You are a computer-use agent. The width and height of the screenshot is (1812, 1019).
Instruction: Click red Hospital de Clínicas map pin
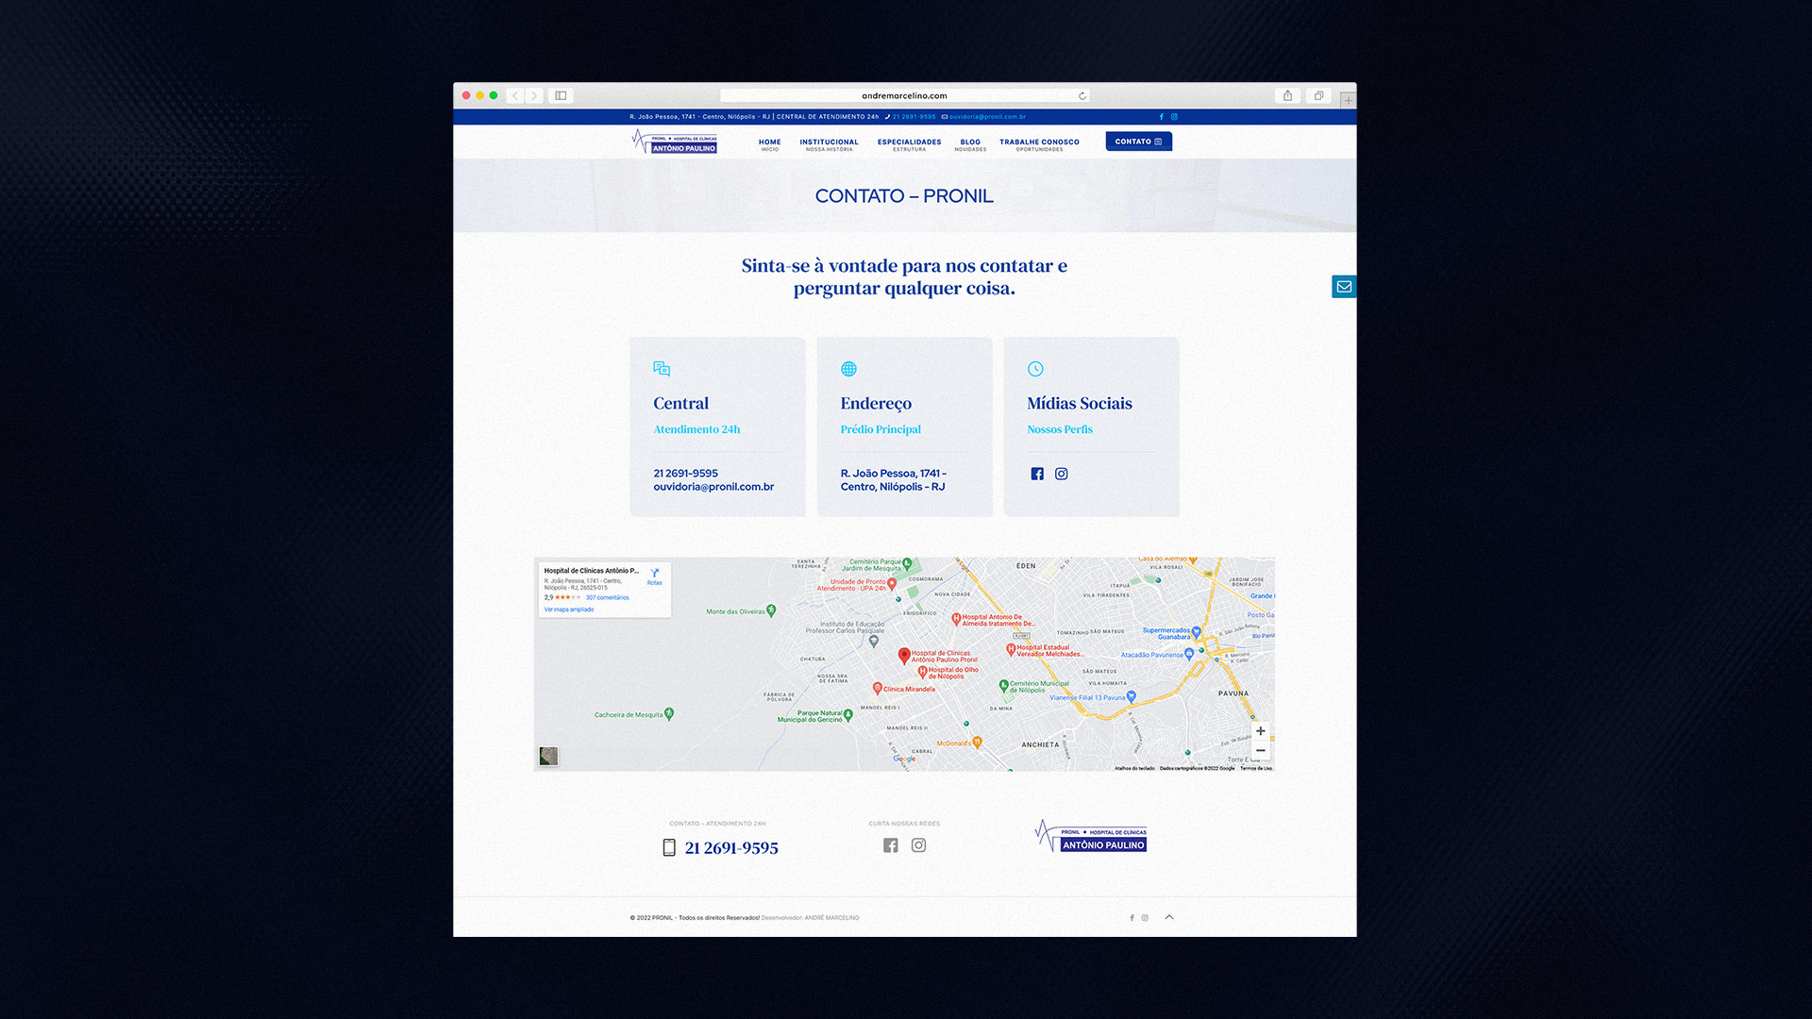904,655
